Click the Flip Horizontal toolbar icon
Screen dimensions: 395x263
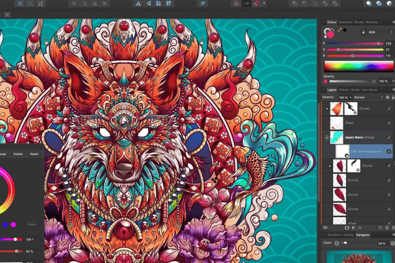[138, 3]
